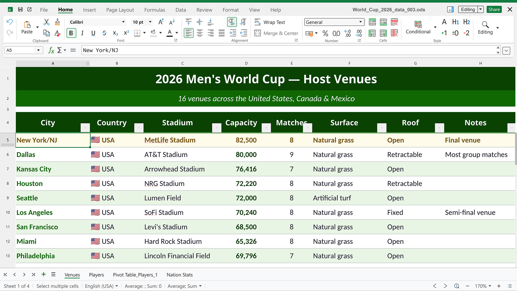
Task: Open the Data tab
Action: 181,10
